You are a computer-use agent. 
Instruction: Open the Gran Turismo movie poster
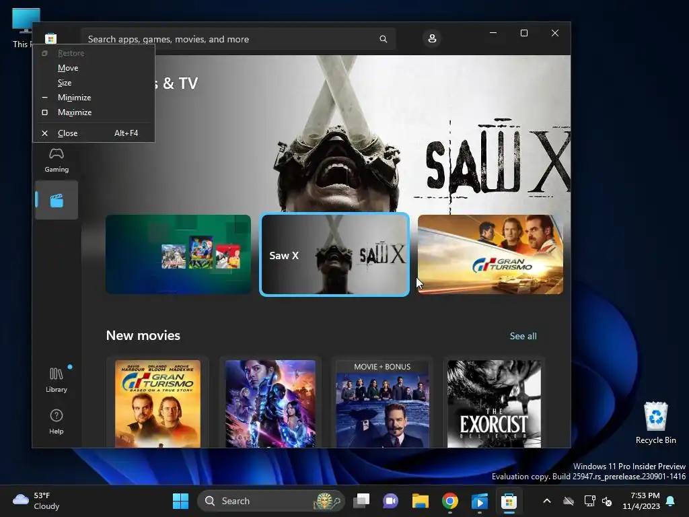[x=157, y=404]
